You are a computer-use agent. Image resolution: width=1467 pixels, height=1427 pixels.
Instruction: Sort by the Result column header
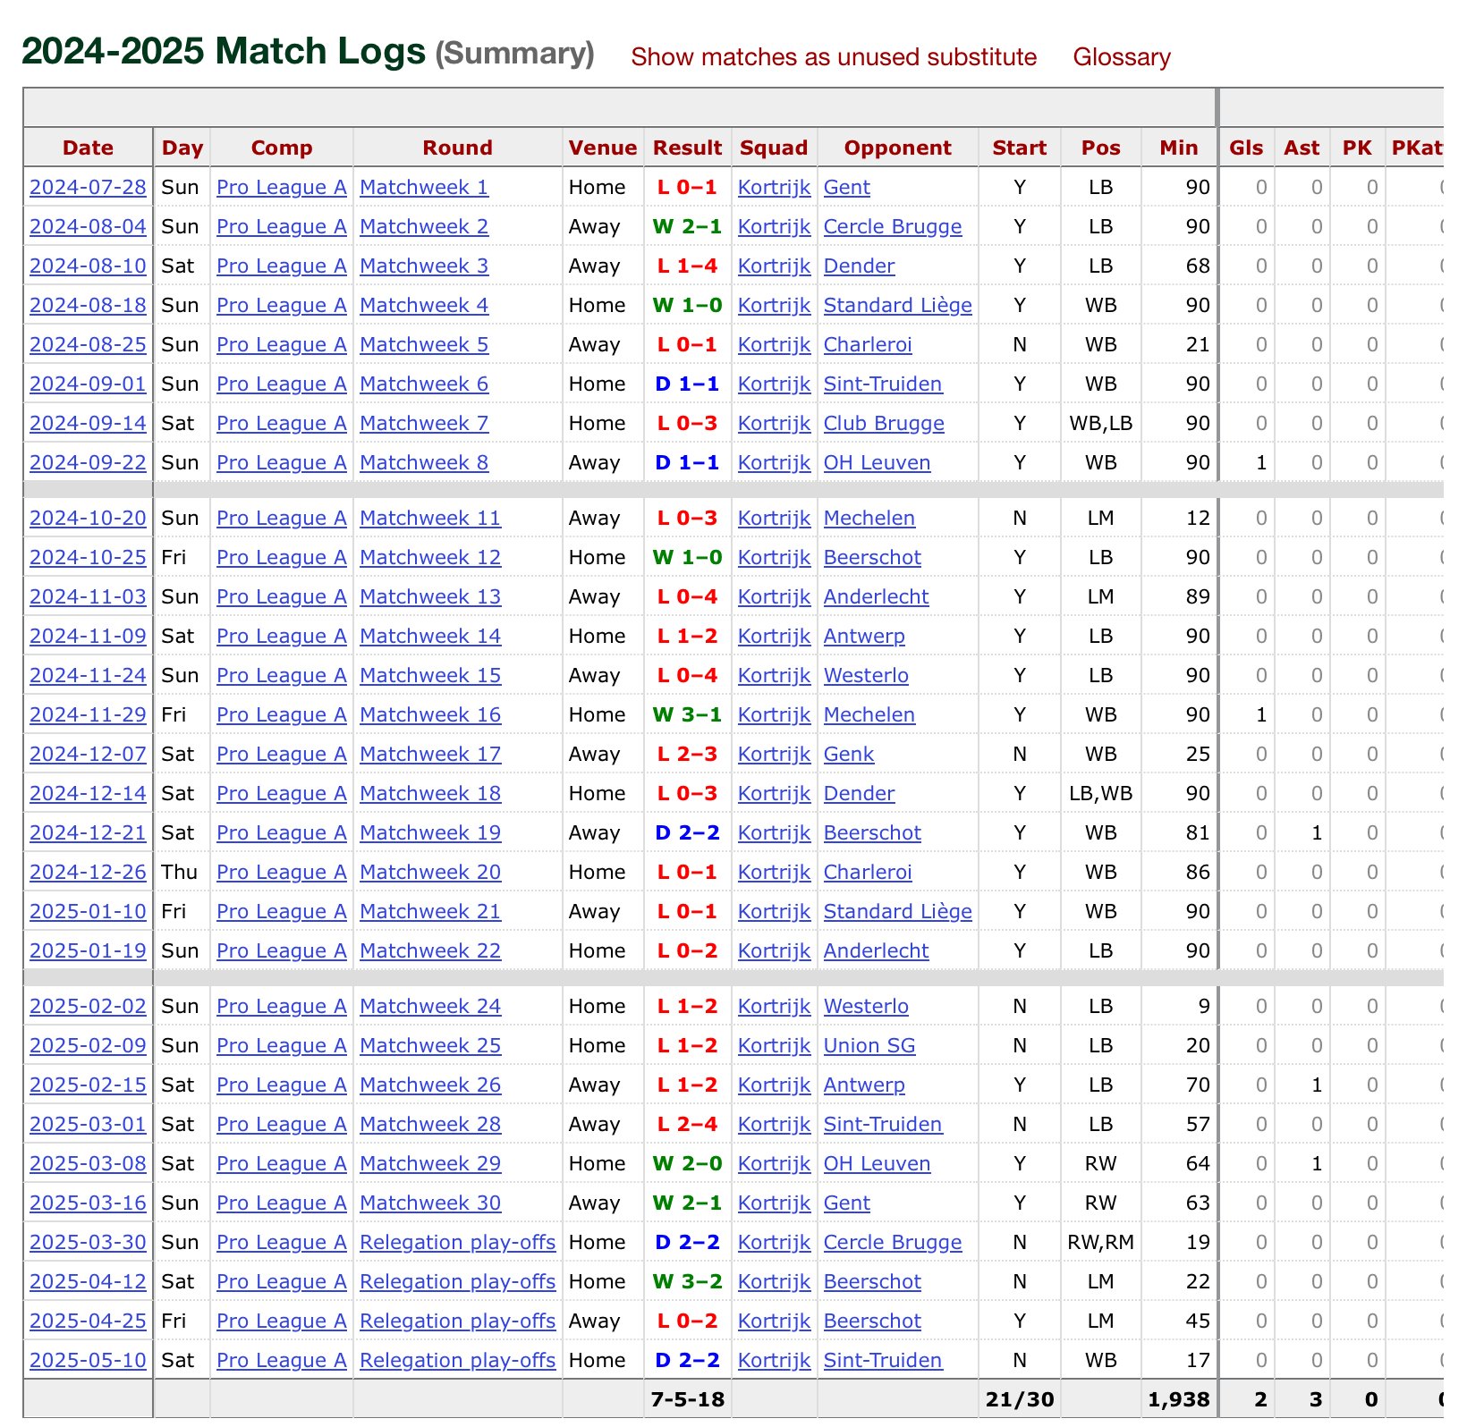(687, 148)
